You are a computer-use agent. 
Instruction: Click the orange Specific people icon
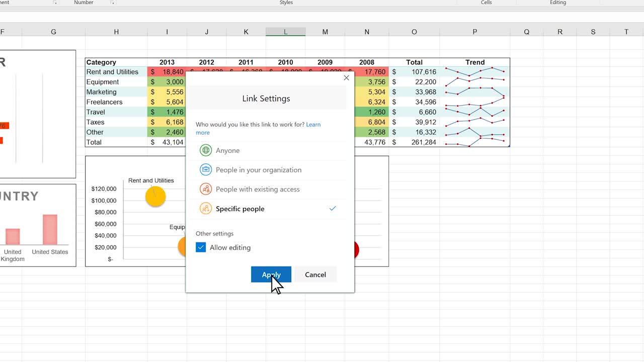(x=206, y=209)
